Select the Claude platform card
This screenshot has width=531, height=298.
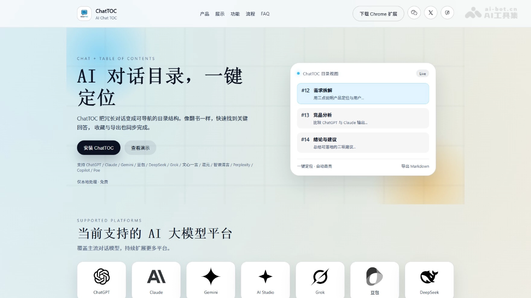[x=156, y=280]
